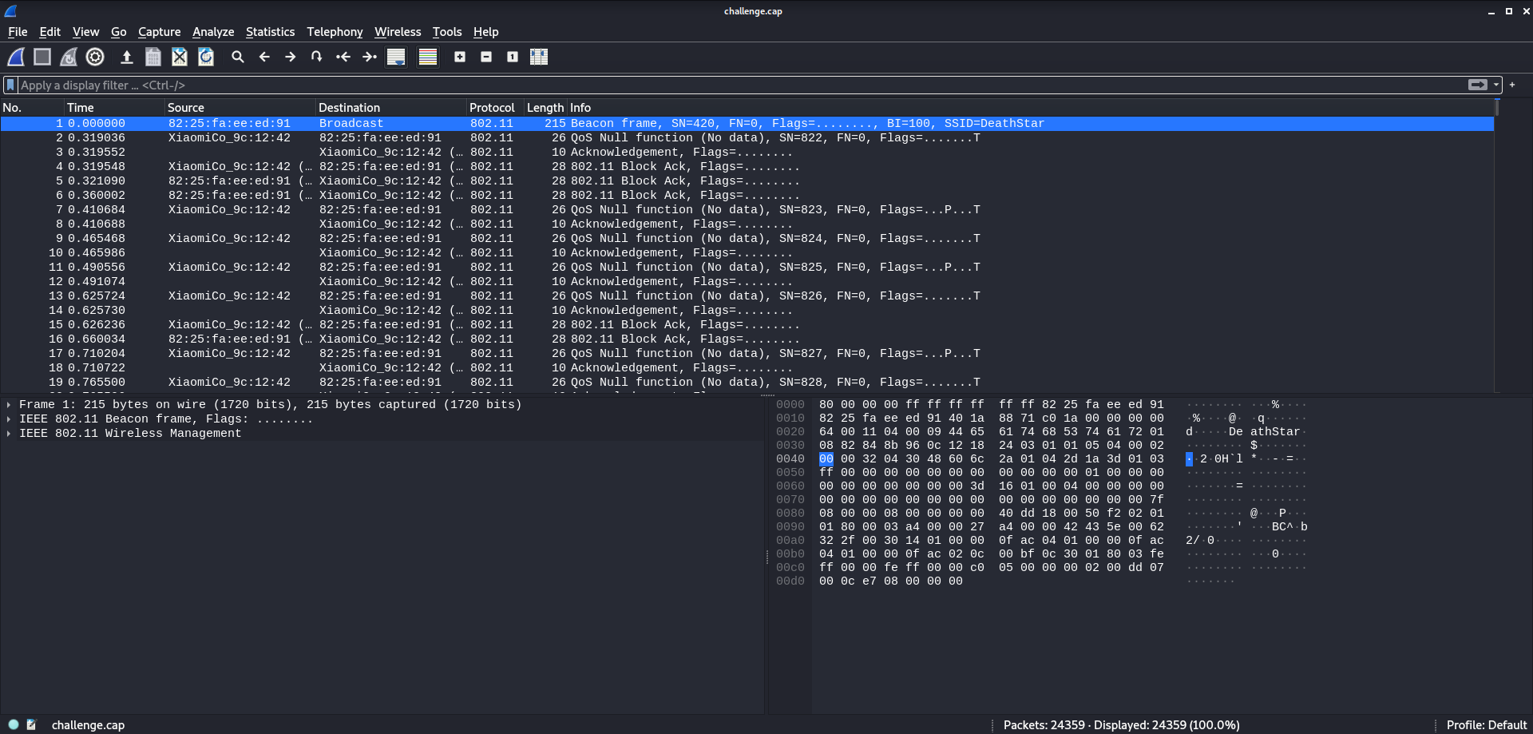The height and width of the screenshot is (734, 1533).
Task: Open Capture options gear icon
Action: 95,57
